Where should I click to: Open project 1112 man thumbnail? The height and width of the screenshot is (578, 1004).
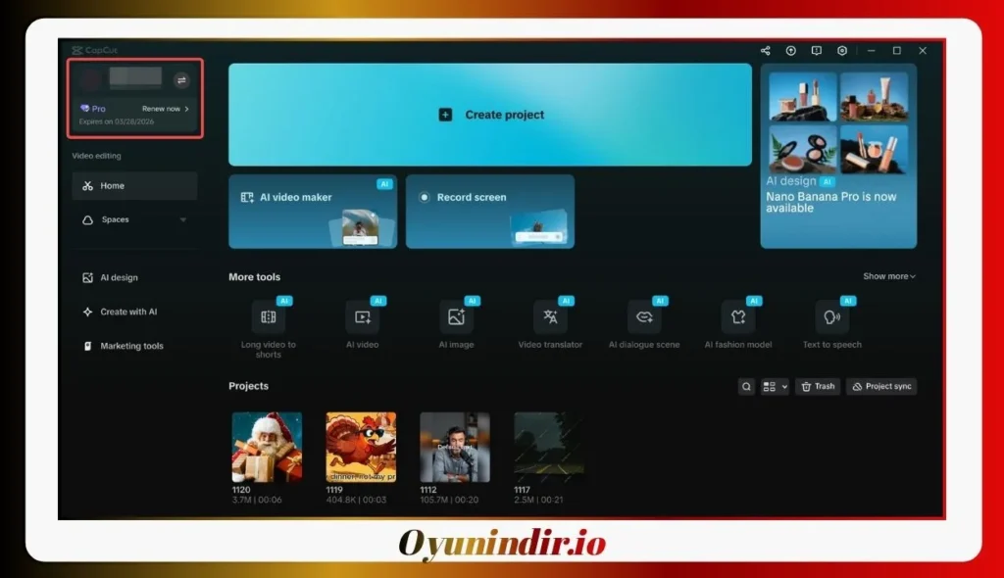click(455, 447)
